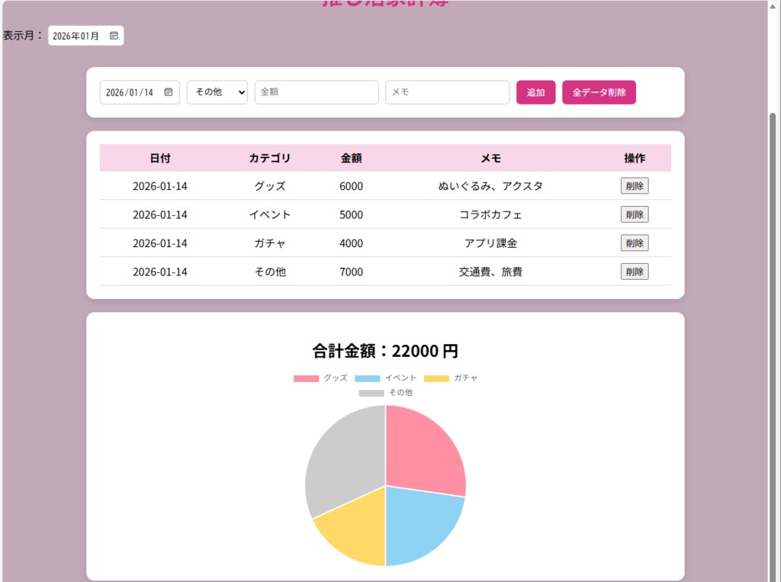Delete the グッズ row using its 削除 button
781x582 pixels.
tap(634, 185)
